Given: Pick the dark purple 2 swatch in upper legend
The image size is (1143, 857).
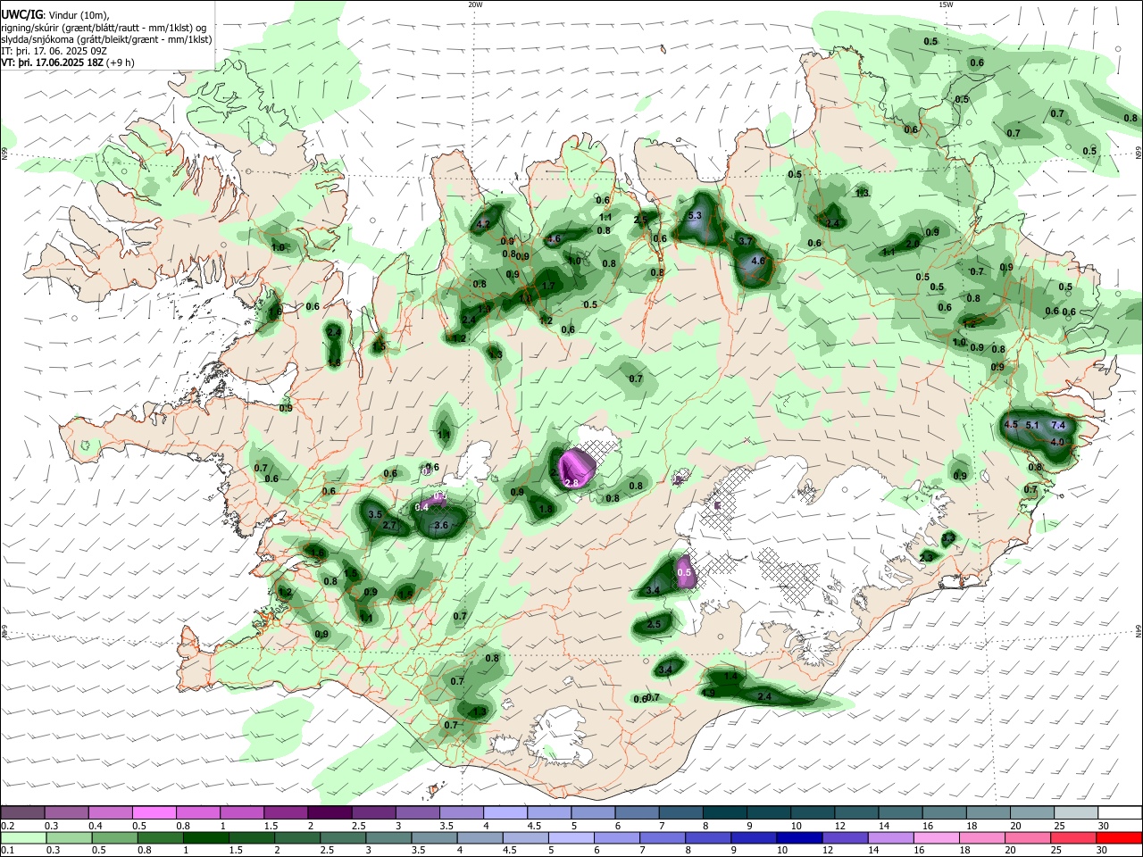Looking at the screenshot, I should tap(330, 812).
